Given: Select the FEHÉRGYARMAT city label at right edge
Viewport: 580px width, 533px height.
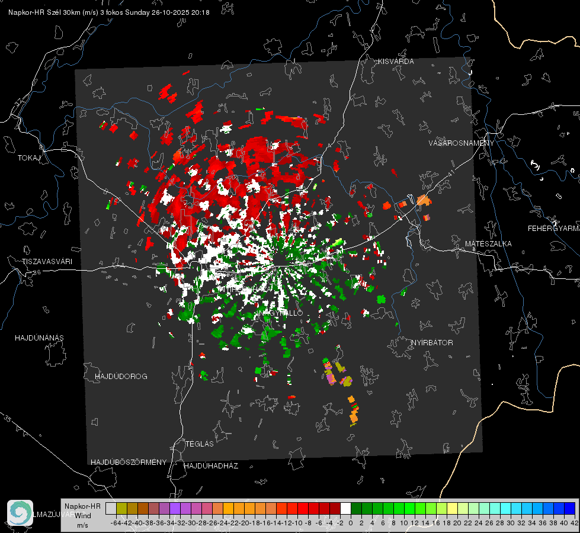Looking at the screenshot, I should (x=554, y=229).
